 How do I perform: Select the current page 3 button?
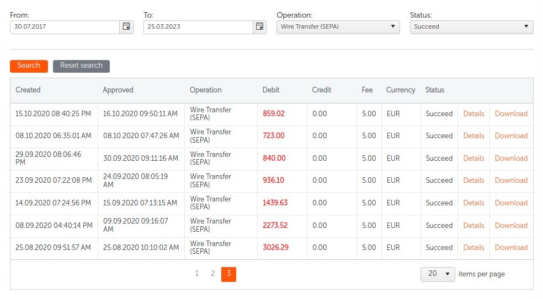228,274
